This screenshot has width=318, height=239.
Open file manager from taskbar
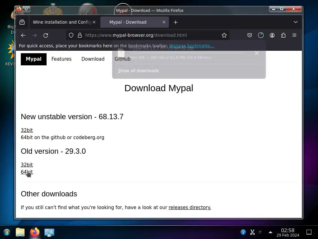[x=20, y=232]
